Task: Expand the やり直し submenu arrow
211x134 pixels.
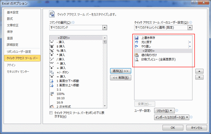Action: pos(190,46)
